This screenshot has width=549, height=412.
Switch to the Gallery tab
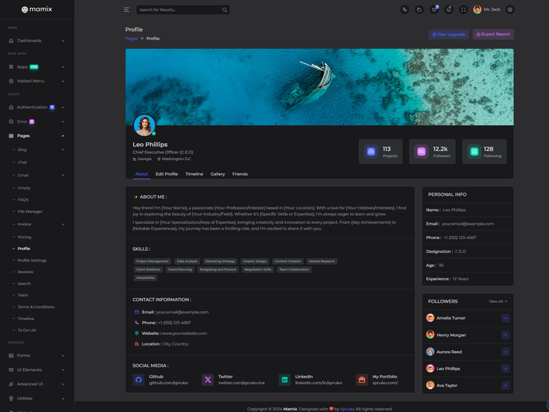point(218,174)
